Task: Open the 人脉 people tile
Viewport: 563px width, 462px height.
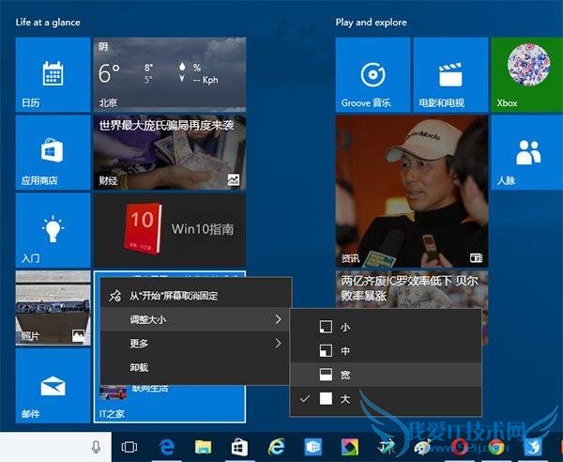Action: tap(526, 152)
